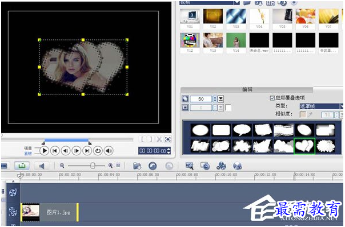345x227 pixels.
Task: Click the timeline zoom slider handle
Action: [93, 166]
